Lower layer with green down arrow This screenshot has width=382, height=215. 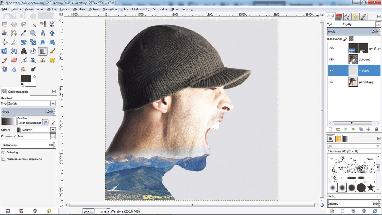353,129
